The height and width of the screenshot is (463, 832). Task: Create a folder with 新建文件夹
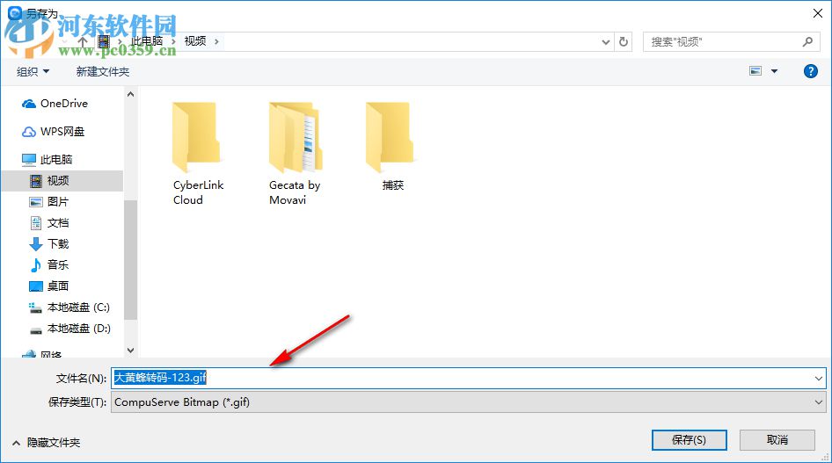coord(102,71)
